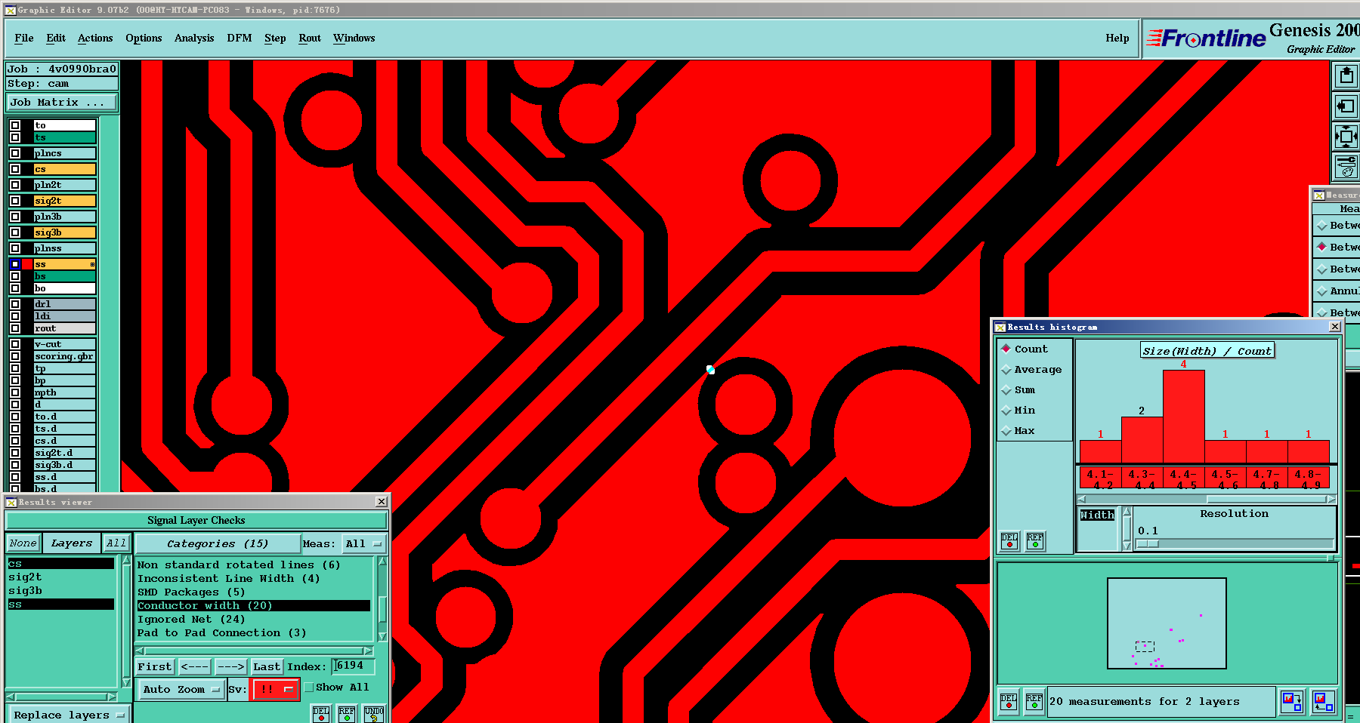Click the Last result button

click(x=267, y=666)
